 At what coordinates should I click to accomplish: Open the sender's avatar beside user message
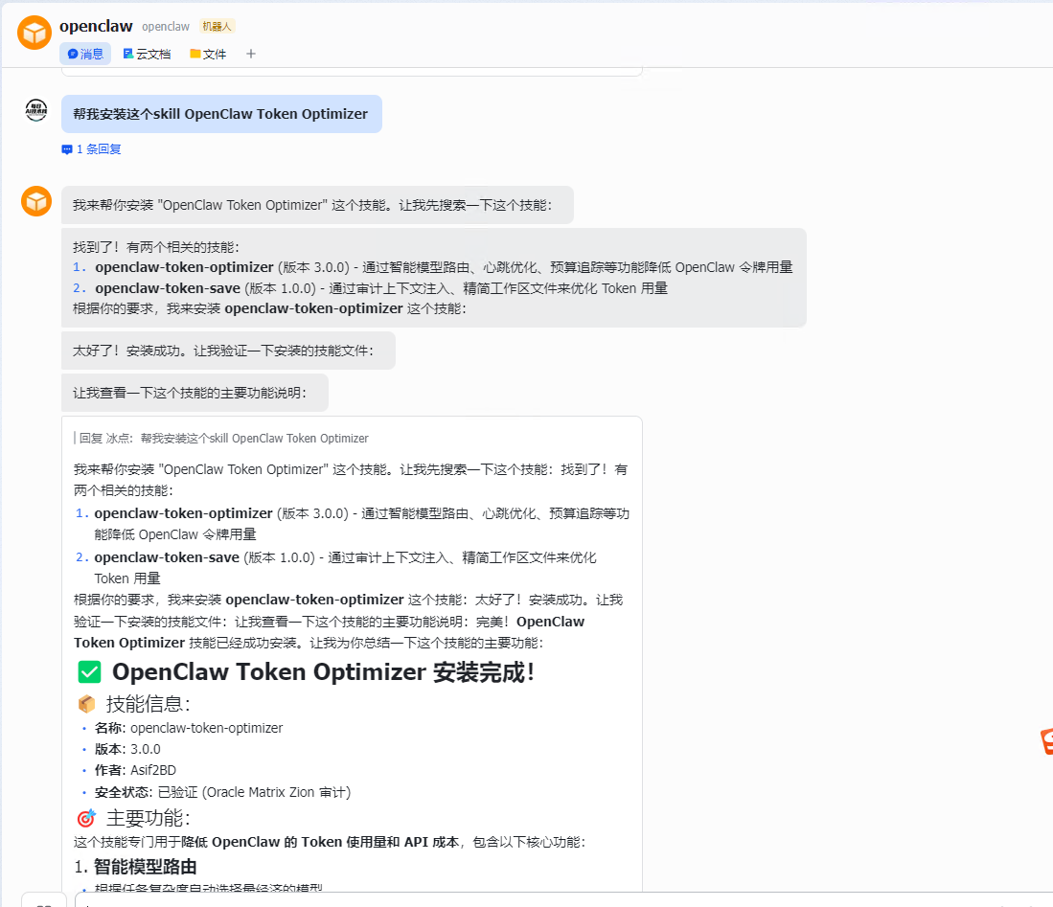pos(36,109)
